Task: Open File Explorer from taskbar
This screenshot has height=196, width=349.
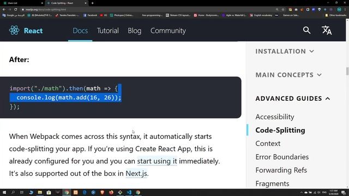Action: (x=40, y=192)
